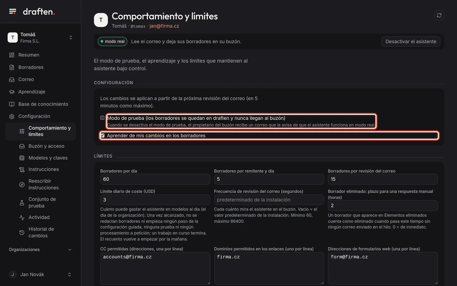Open the Correo section
The height and width of the screenshot is (286, 457).
pos(40,80)
